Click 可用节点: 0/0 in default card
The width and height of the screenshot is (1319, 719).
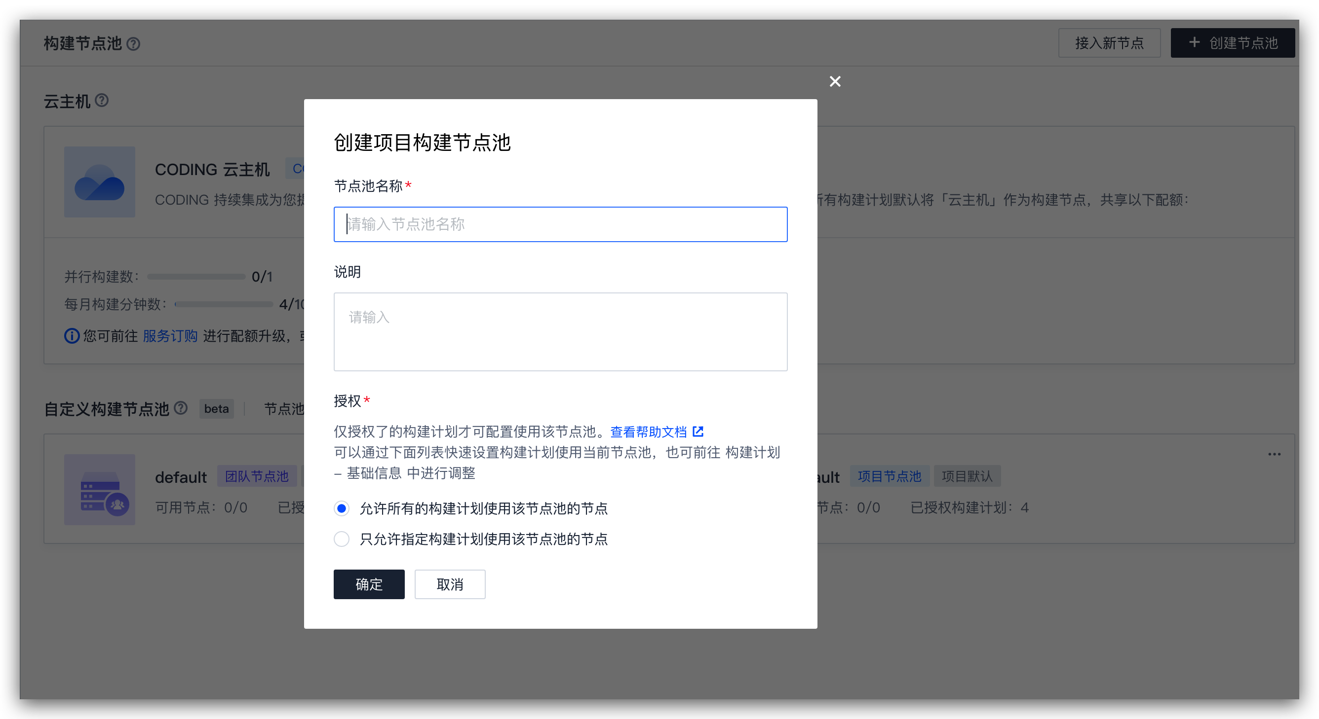point(201,507)
